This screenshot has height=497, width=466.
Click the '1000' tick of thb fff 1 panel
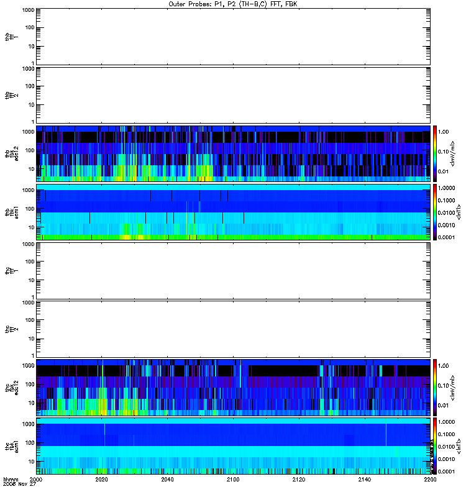pyautogui.click(x=28, y=10)
